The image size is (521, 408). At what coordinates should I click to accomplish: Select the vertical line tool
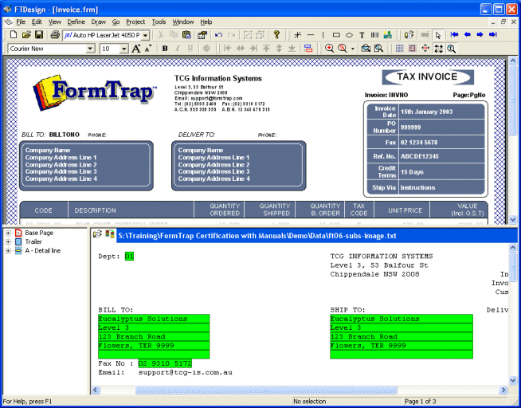pyautogui.click(x=323, y=35)
